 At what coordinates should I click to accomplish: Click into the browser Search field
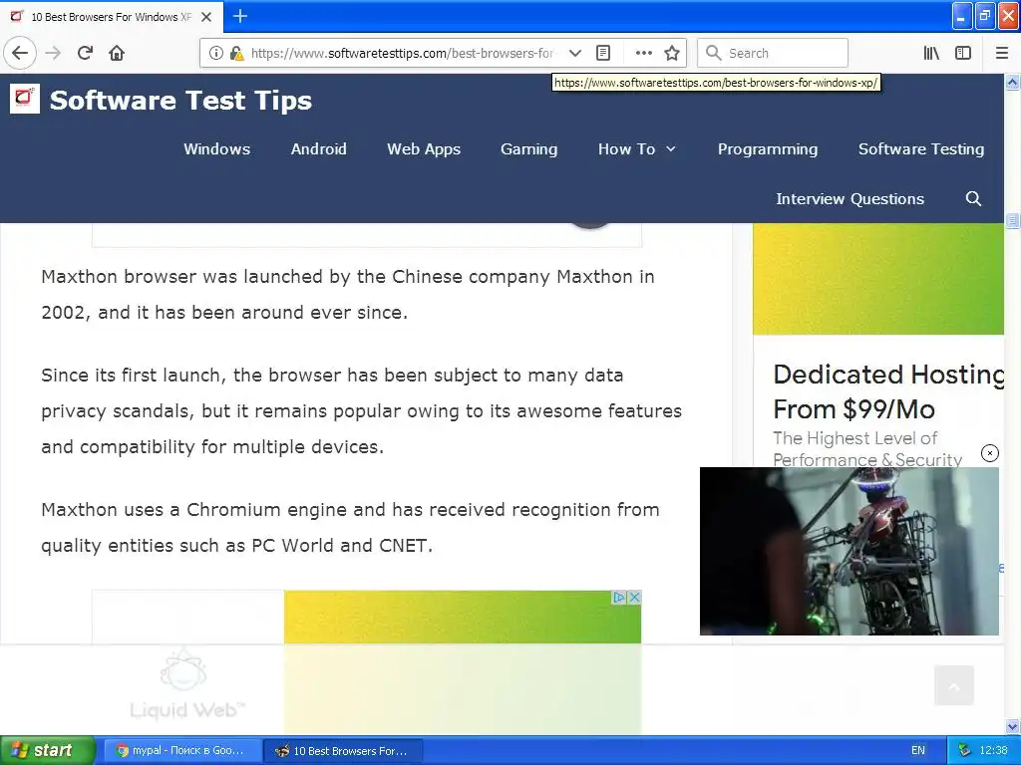(773, 54)
